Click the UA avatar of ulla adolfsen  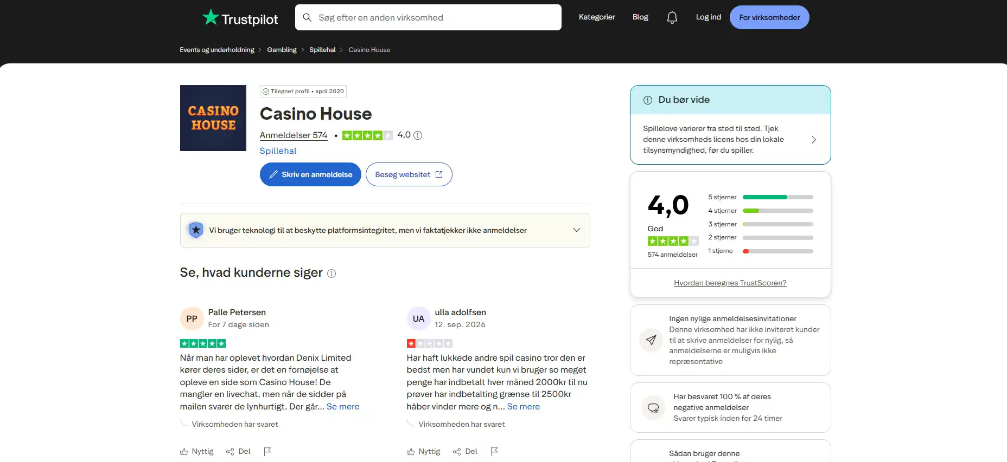coord(418,318)
